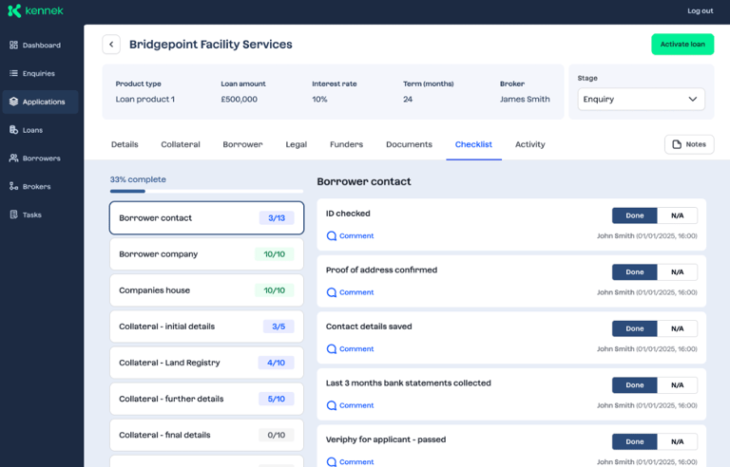
Task: Switch to the Activity tab
Action: (x=529, y=144)
